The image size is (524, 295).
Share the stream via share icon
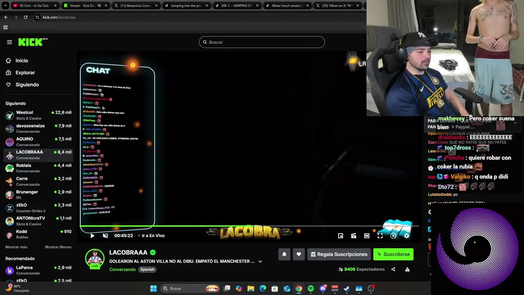point(393,269)
